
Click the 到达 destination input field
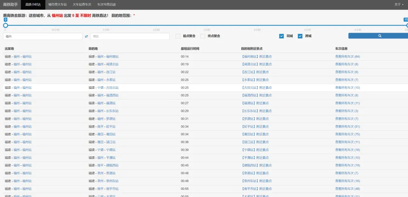(x=130, y=36)
